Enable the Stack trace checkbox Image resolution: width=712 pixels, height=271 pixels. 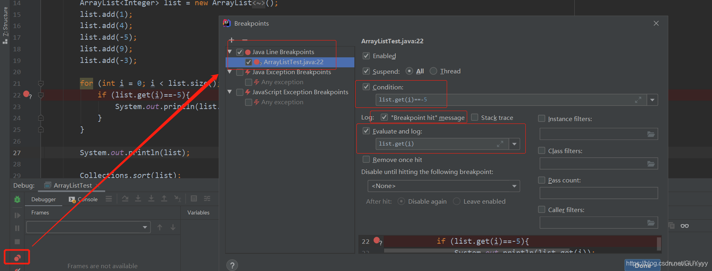coord(475,117)
